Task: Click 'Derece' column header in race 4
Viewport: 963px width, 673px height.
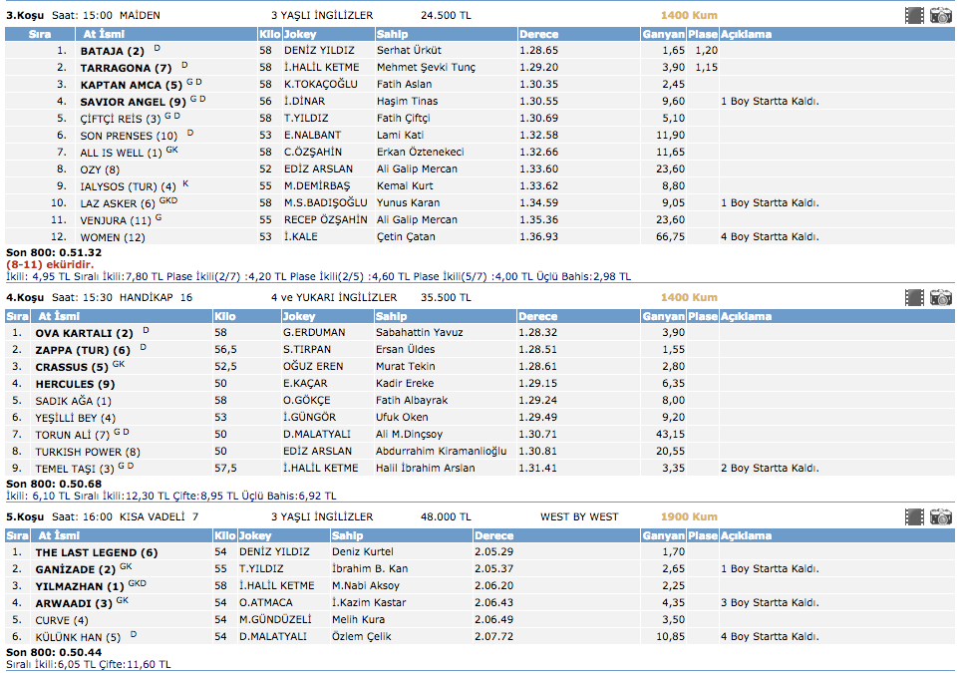Action: (x=539, y=316)
